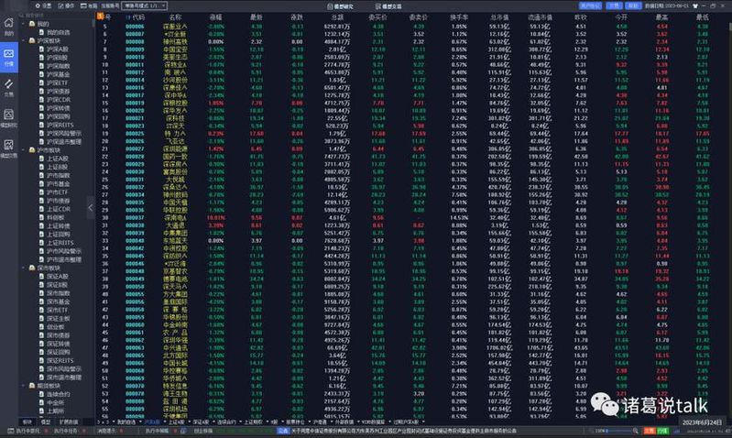This screenshot has height=438, width=732.
Task: Collapse the left panel with arrow handle
Action: coord(91,208)
